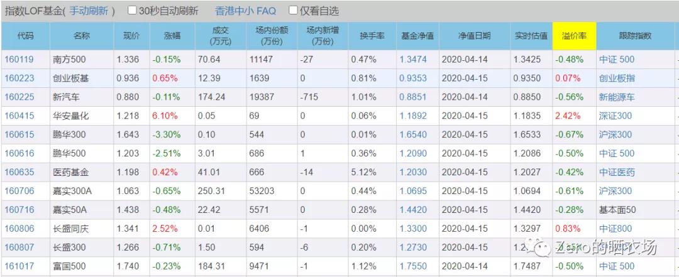Click net value 1.2030 link

tap(413, 172)
